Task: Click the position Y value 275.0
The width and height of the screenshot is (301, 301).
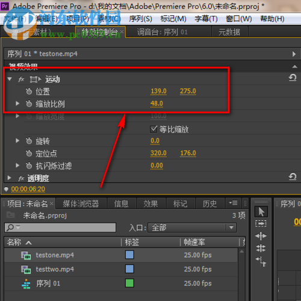Action: point(188,92)
